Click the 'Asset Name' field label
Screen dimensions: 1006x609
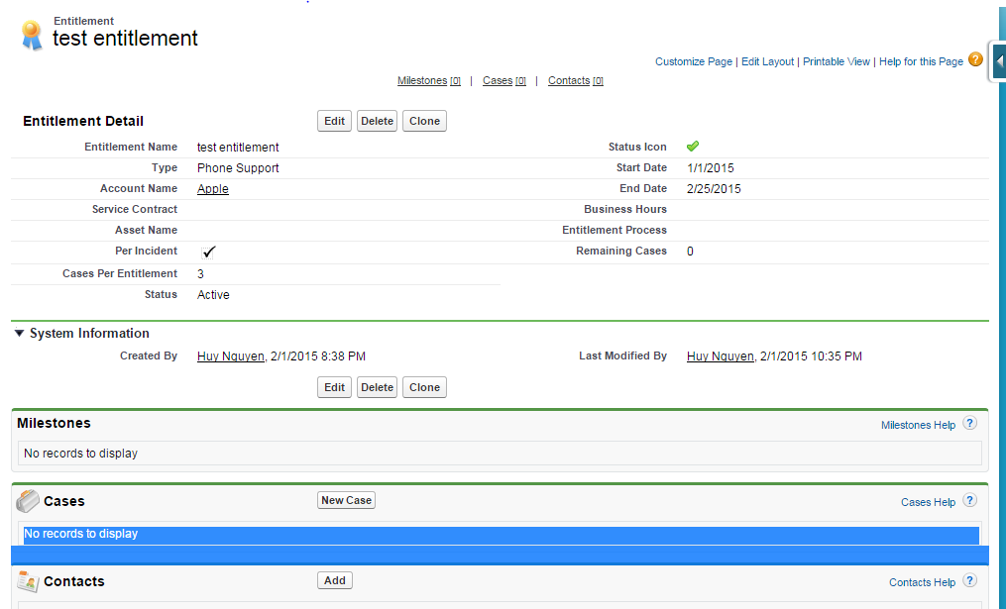click(x=147, y=230)
